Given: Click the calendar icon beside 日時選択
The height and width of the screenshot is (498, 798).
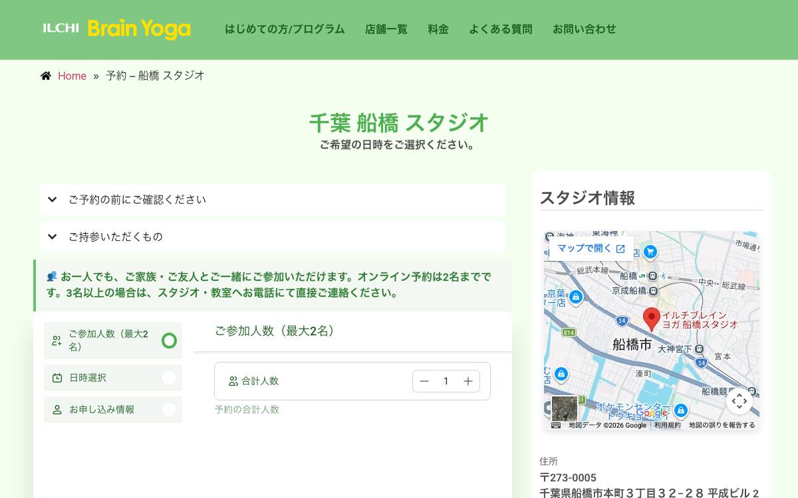Looking at the screenshot, I should [57, 378].
